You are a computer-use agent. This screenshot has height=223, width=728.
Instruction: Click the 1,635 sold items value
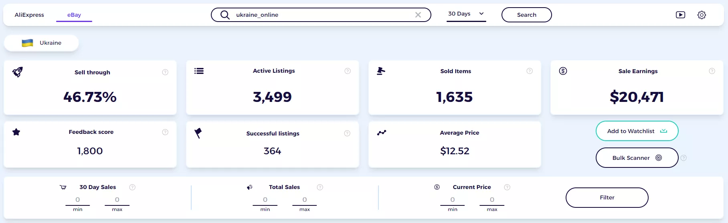coord(454,97)
